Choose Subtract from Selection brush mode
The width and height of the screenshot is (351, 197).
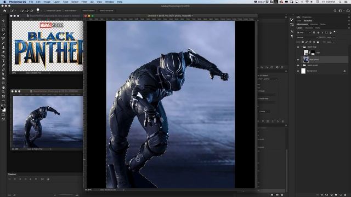pos(32,10)
